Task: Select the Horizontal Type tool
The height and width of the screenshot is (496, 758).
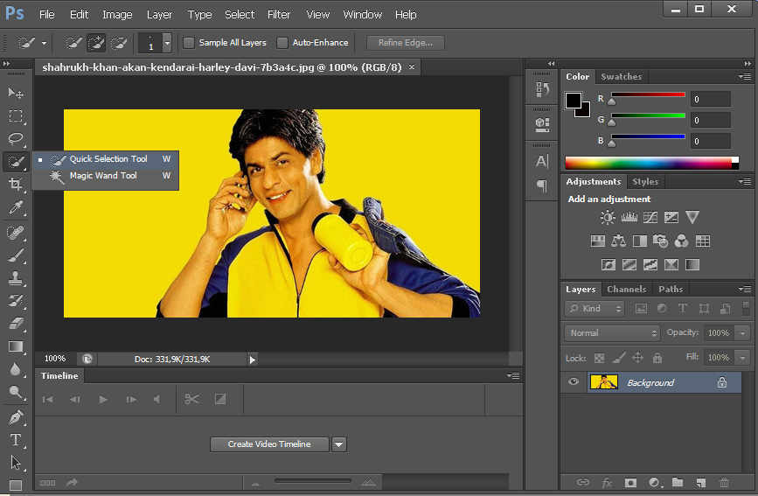Action: click(15, 440)
